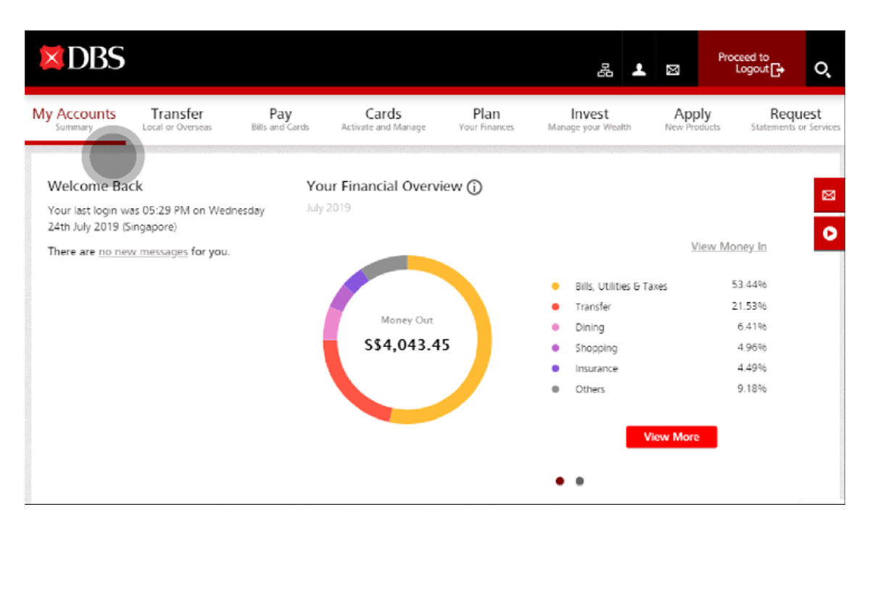Click the branch network icon in the top bar
Screen dimensions: 870x600
point(605,70)
